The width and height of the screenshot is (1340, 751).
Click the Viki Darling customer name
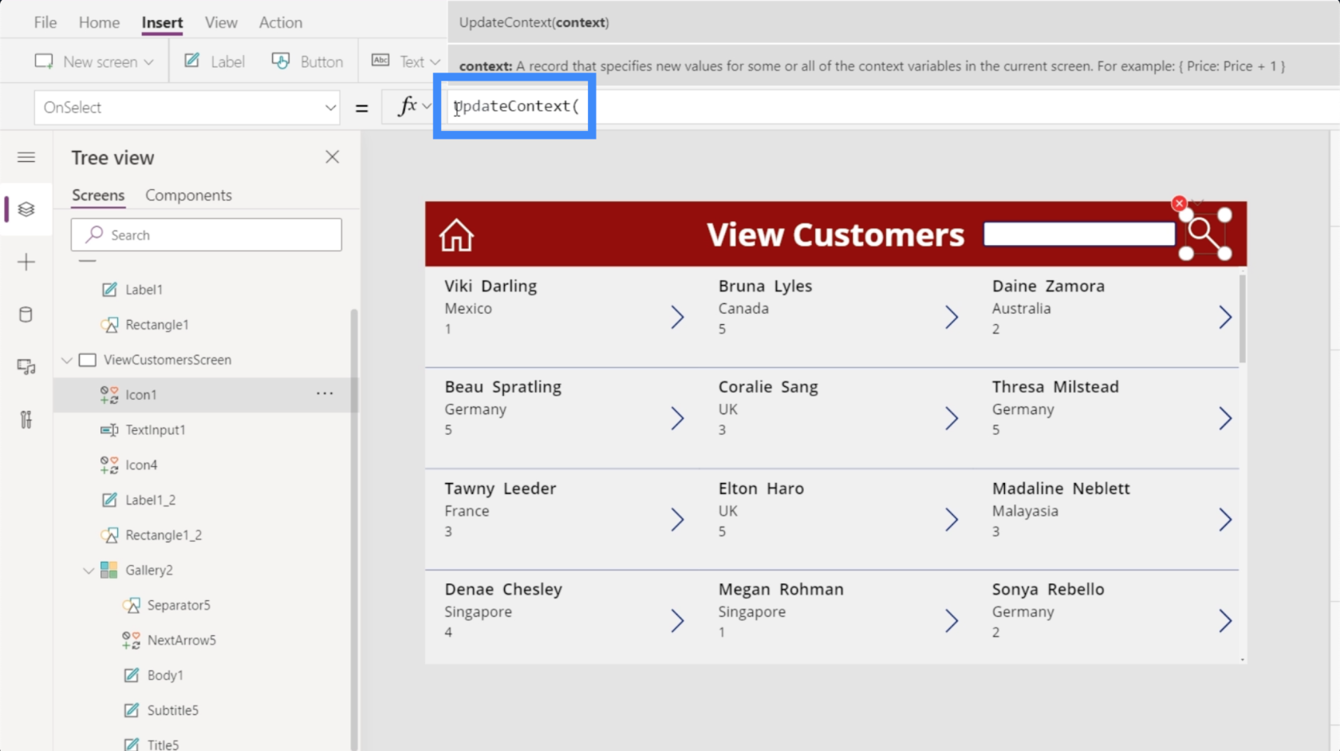491,287
